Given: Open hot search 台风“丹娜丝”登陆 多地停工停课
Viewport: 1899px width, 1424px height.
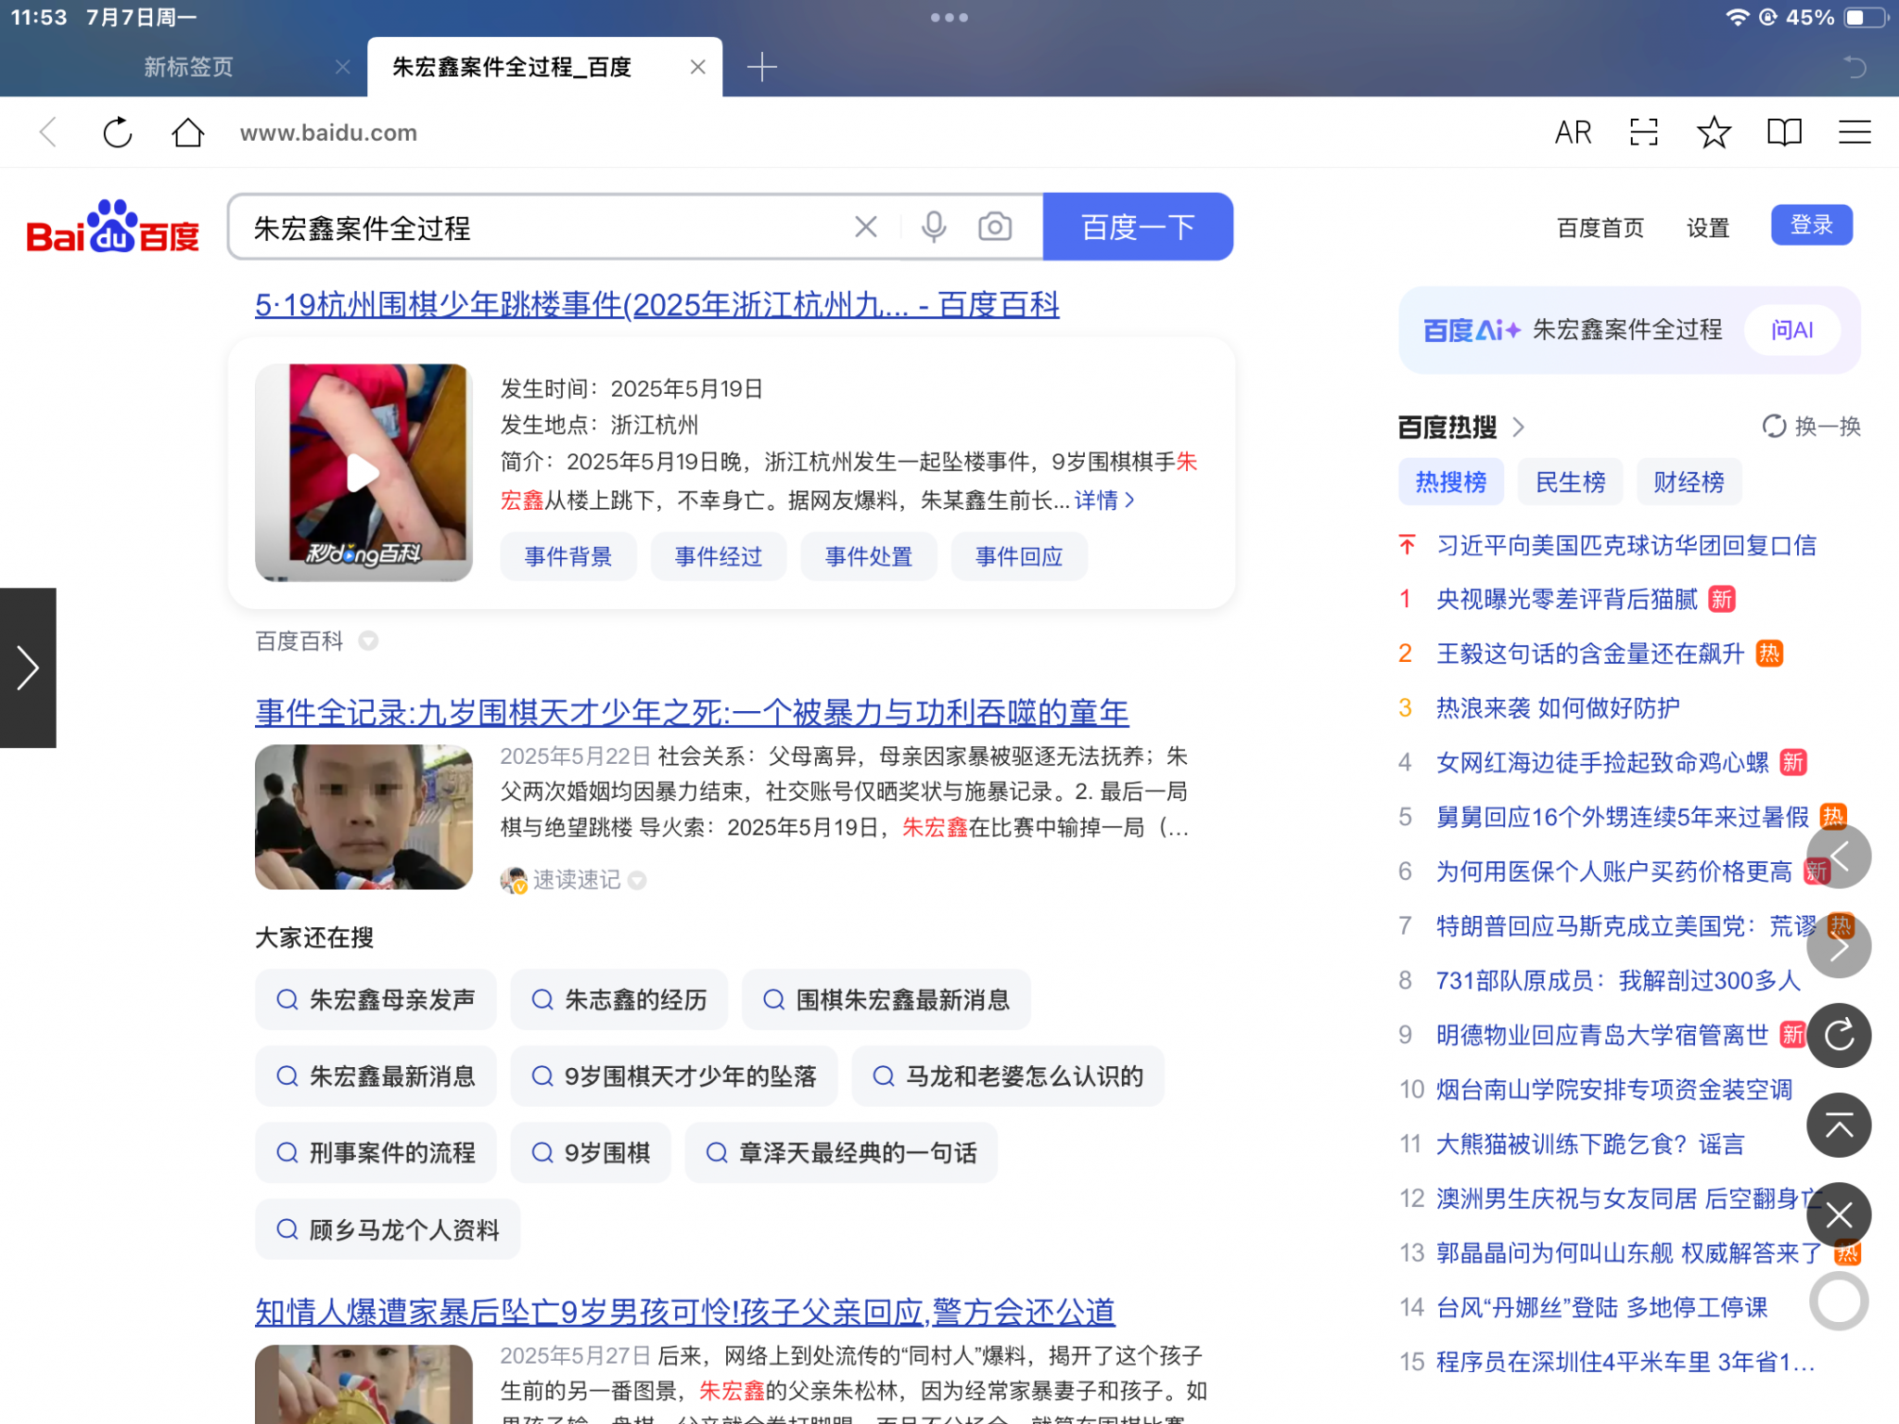Looking at the screenshot, I should (x=1601, y=1307).
